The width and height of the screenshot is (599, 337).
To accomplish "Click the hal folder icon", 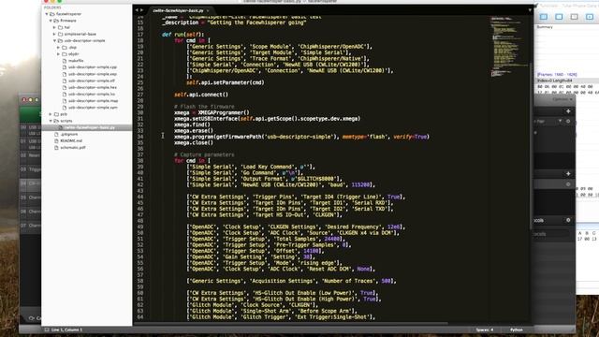I will [x=60, y=27].
